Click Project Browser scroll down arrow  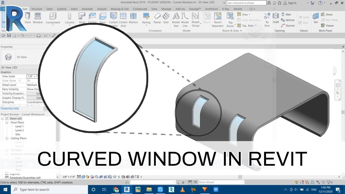pos(57,177)
